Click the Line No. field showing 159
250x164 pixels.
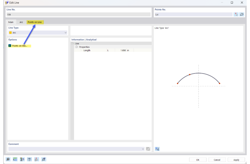(x=78, y=14)
